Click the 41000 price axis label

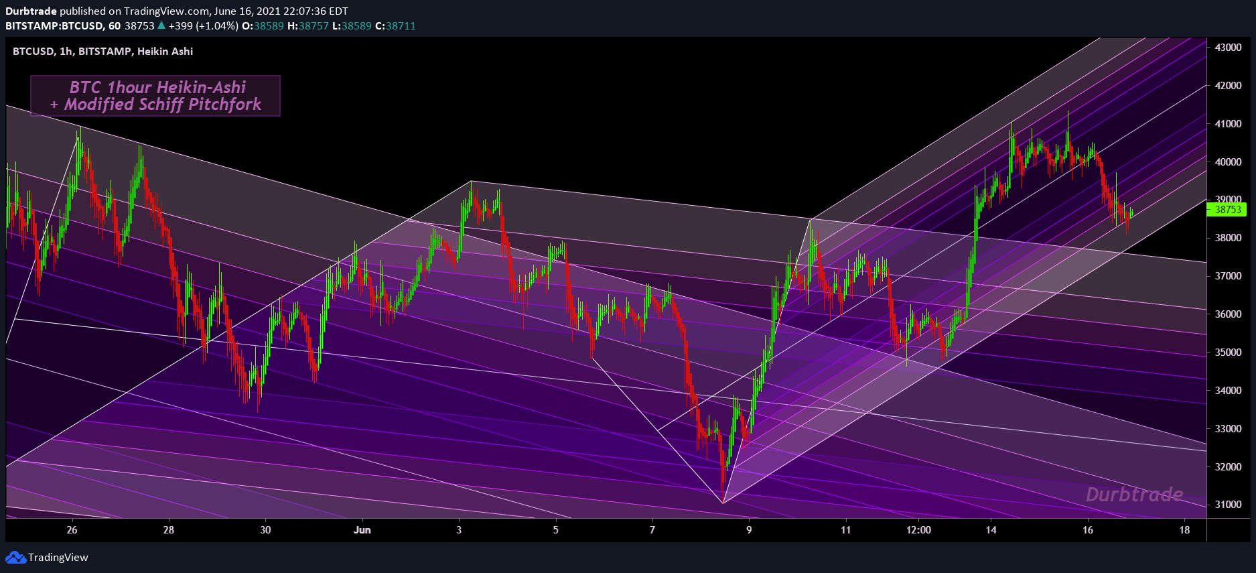click(1228, 124)
